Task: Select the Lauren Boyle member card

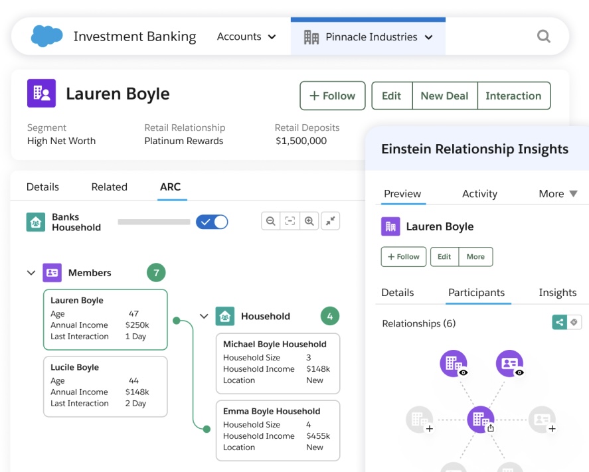Action: [105, 319]
